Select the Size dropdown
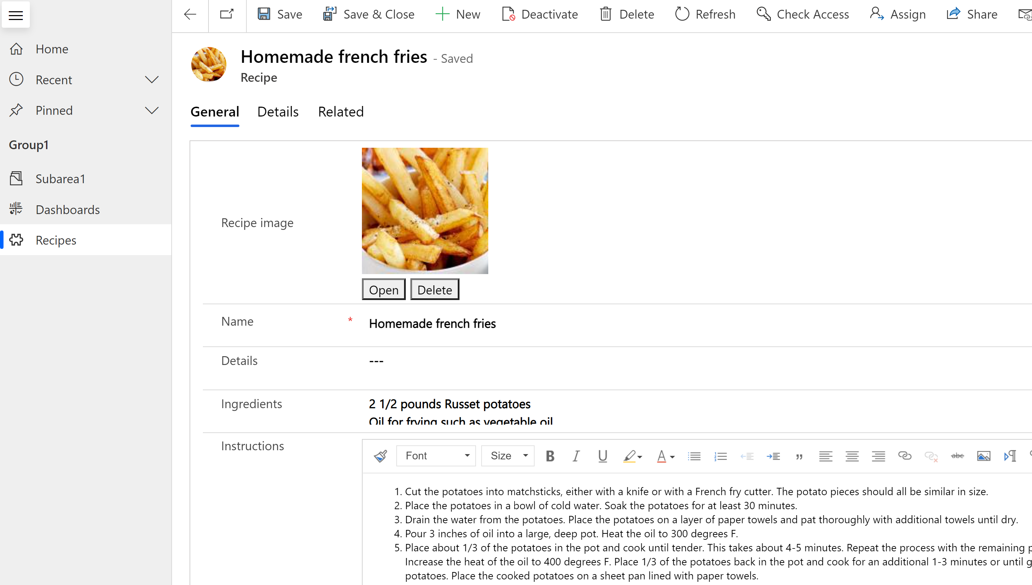The height and width of the screenshot is (585, 1032). (508, 456)
